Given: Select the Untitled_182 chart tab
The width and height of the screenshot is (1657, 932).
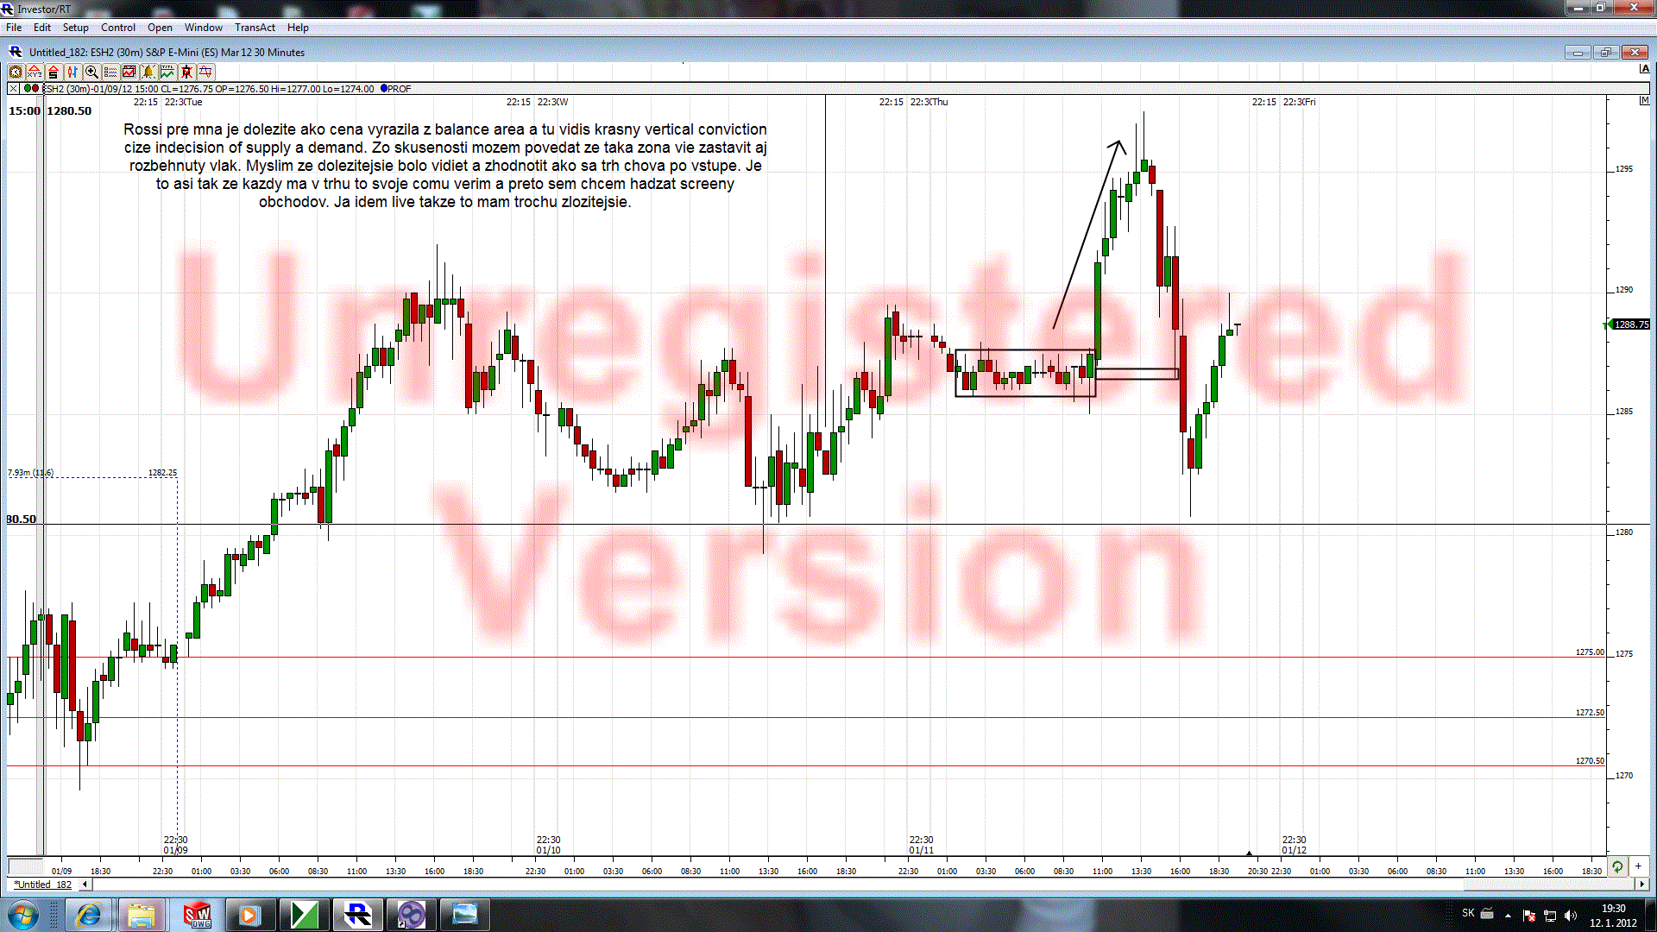Looking at the screenshot, I should (x=43, y=885).
